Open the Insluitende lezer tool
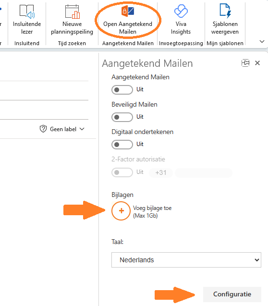 (27, 20)
